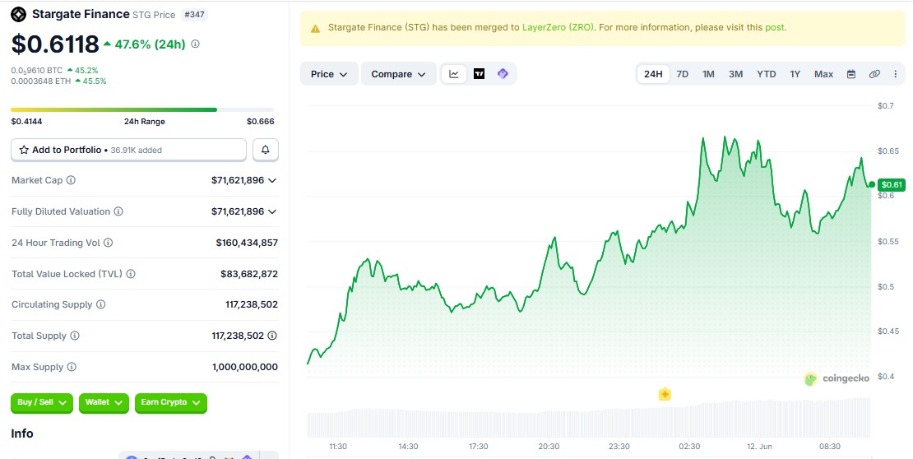Click Add to Portfolio button

coord(128,150)
